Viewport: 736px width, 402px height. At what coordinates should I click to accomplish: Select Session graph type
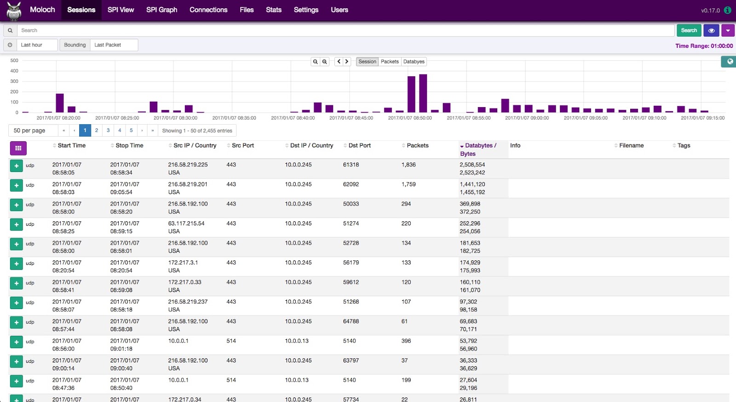pos(367,62)
